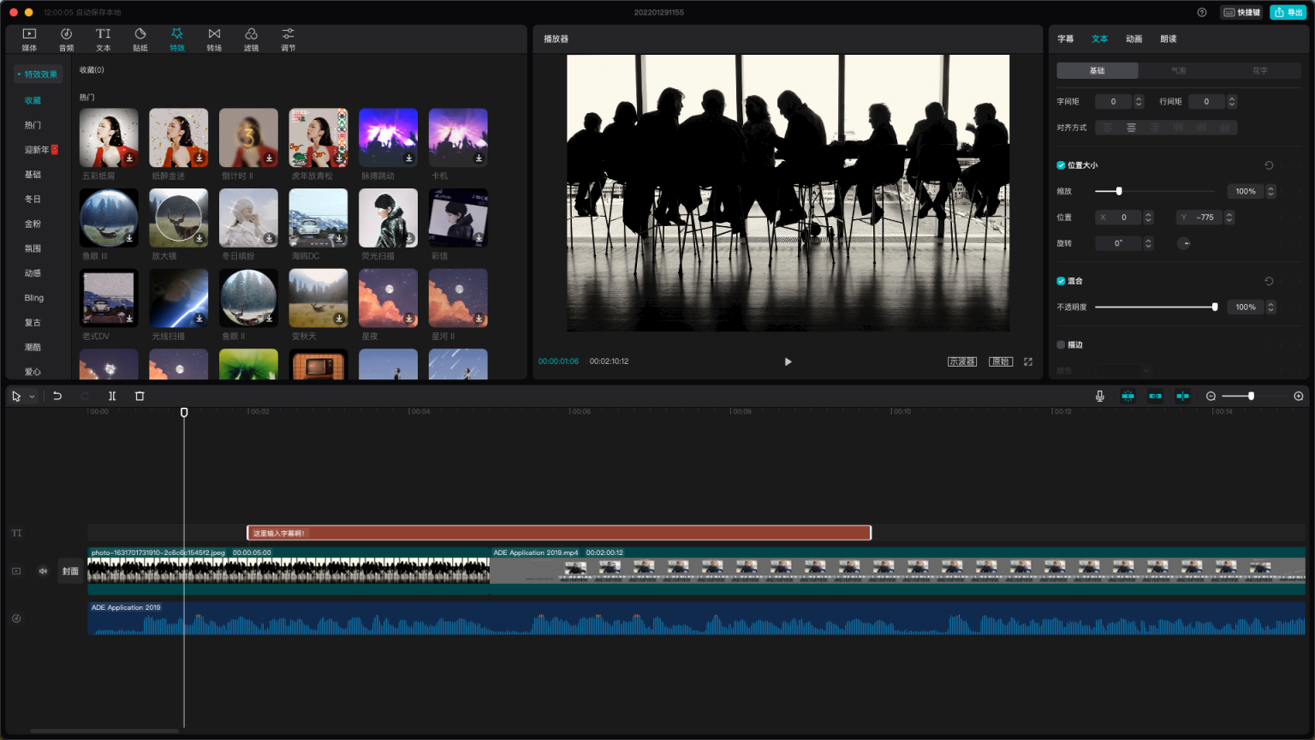Viewport: 1315px width, 740px height.
Task: Uncheck the 位置大小 checkbox
Action: (1061, 165)
